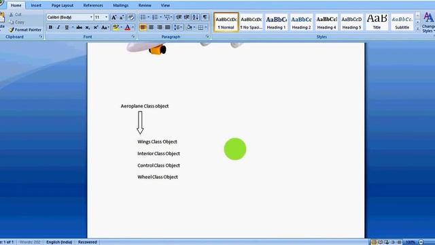Switch to the Insert tab
The height and width of the screenshot is (245, 435).
(36, 5)
